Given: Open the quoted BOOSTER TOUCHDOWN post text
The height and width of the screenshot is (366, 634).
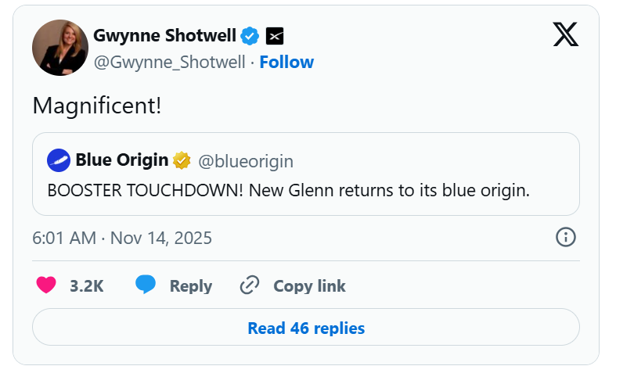Looking at the screenshot, I should [289, 190].
